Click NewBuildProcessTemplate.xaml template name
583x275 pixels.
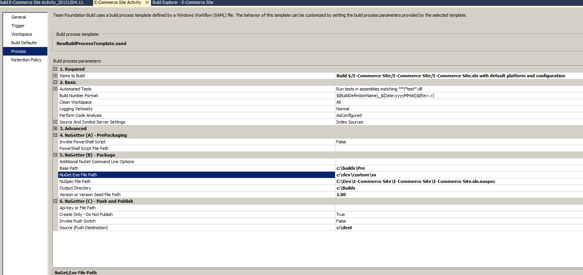[x=91, y=44]
